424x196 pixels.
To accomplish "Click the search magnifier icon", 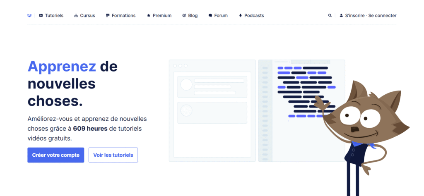I will [x=330, y=16].
